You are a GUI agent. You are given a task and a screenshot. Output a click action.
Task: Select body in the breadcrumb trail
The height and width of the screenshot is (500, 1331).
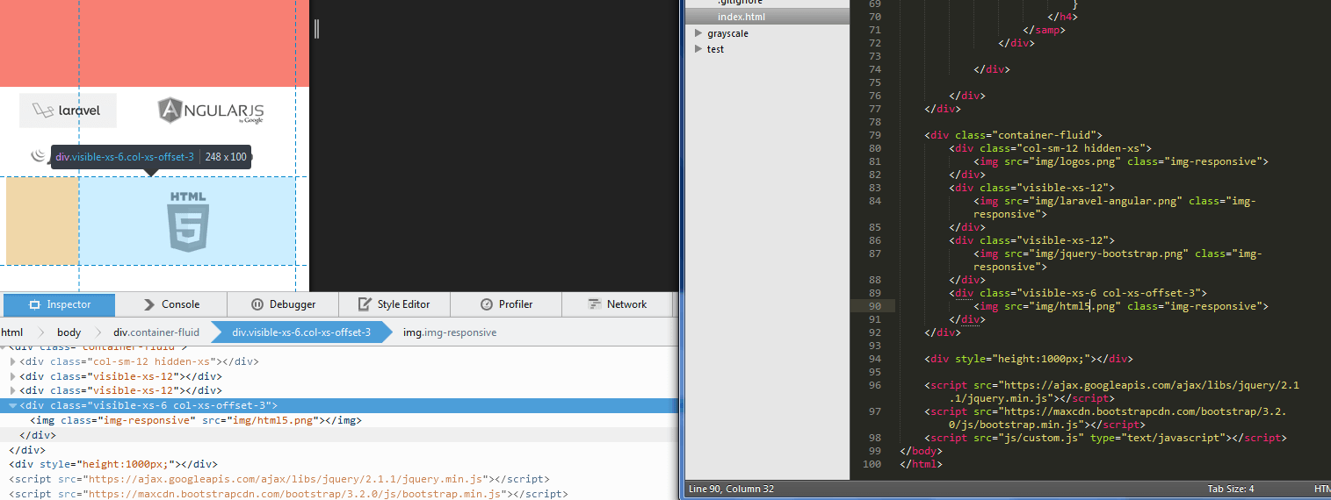[x=69, y=332]
